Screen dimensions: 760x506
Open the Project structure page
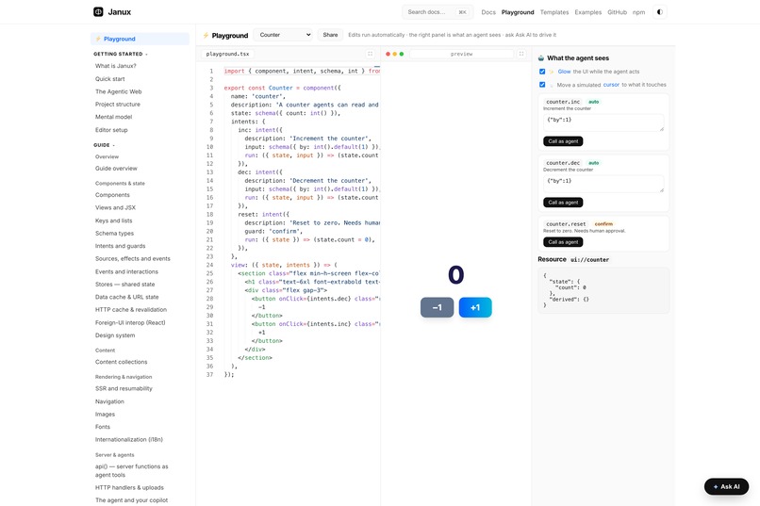118,104
